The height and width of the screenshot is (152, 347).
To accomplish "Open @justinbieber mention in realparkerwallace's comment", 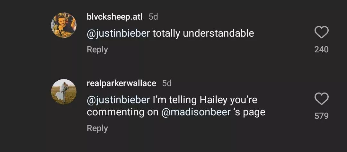I will [x=118, y=100].
